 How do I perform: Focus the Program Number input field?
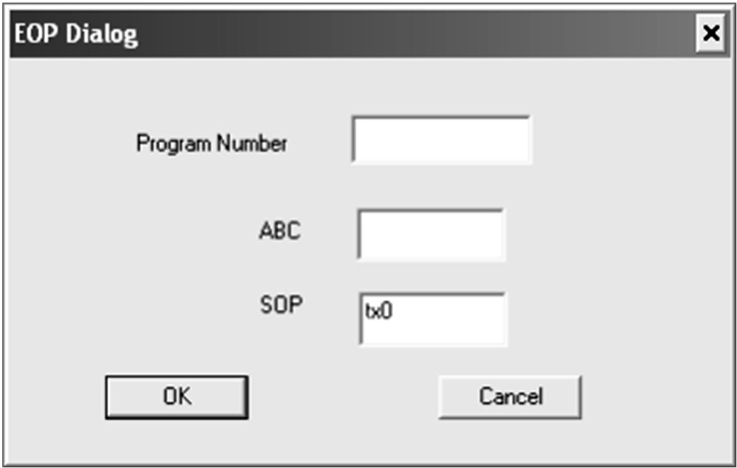[441, 140]
